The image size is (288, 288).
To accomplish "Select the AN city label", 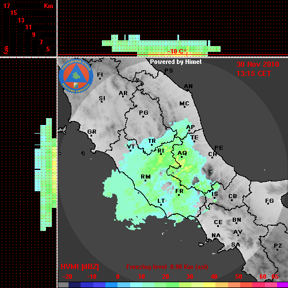I will coord(188,86).
